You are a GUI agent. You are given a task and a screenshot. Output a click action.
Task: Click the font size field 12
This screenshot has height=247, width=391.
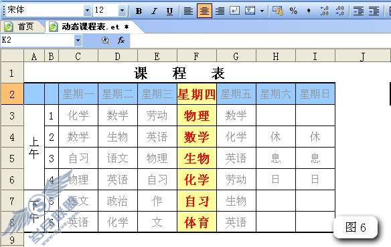point(106,11)
